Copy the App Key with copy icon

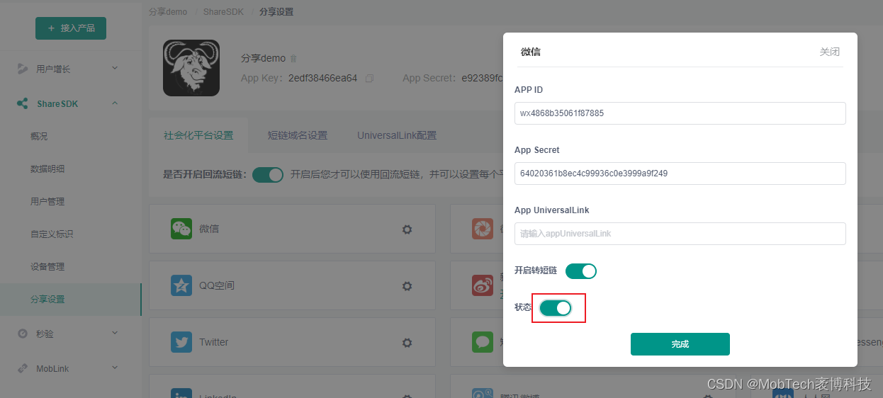[x=369, y=78]
